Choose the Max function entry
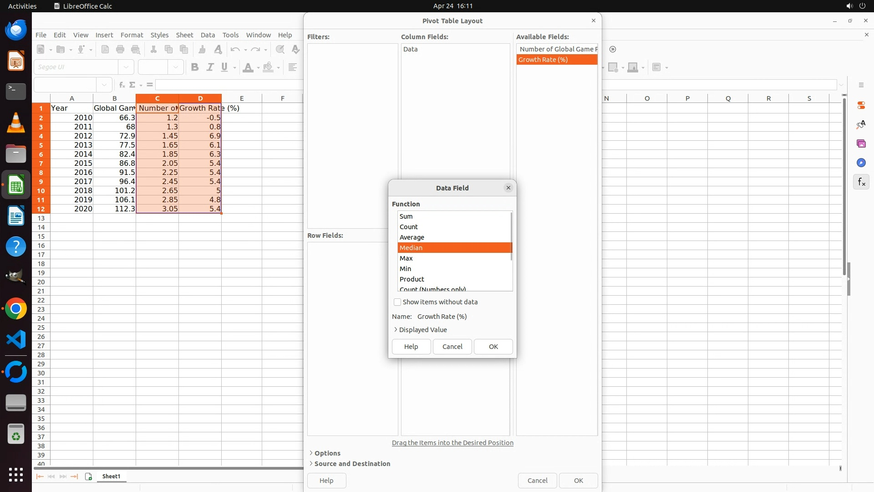 click(x=406, y=258)
